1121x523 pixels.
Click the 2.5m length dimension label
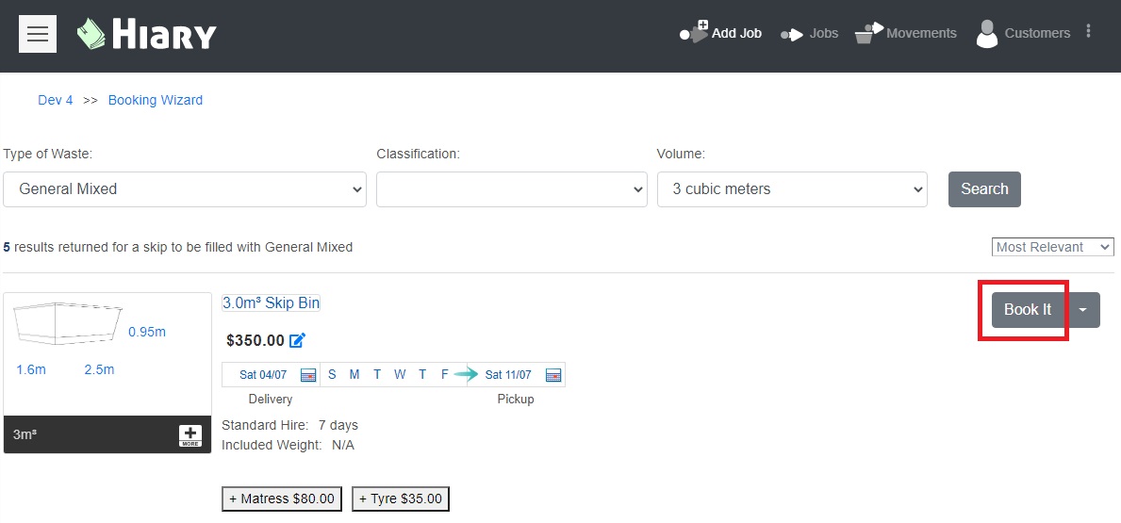(99, 369)
